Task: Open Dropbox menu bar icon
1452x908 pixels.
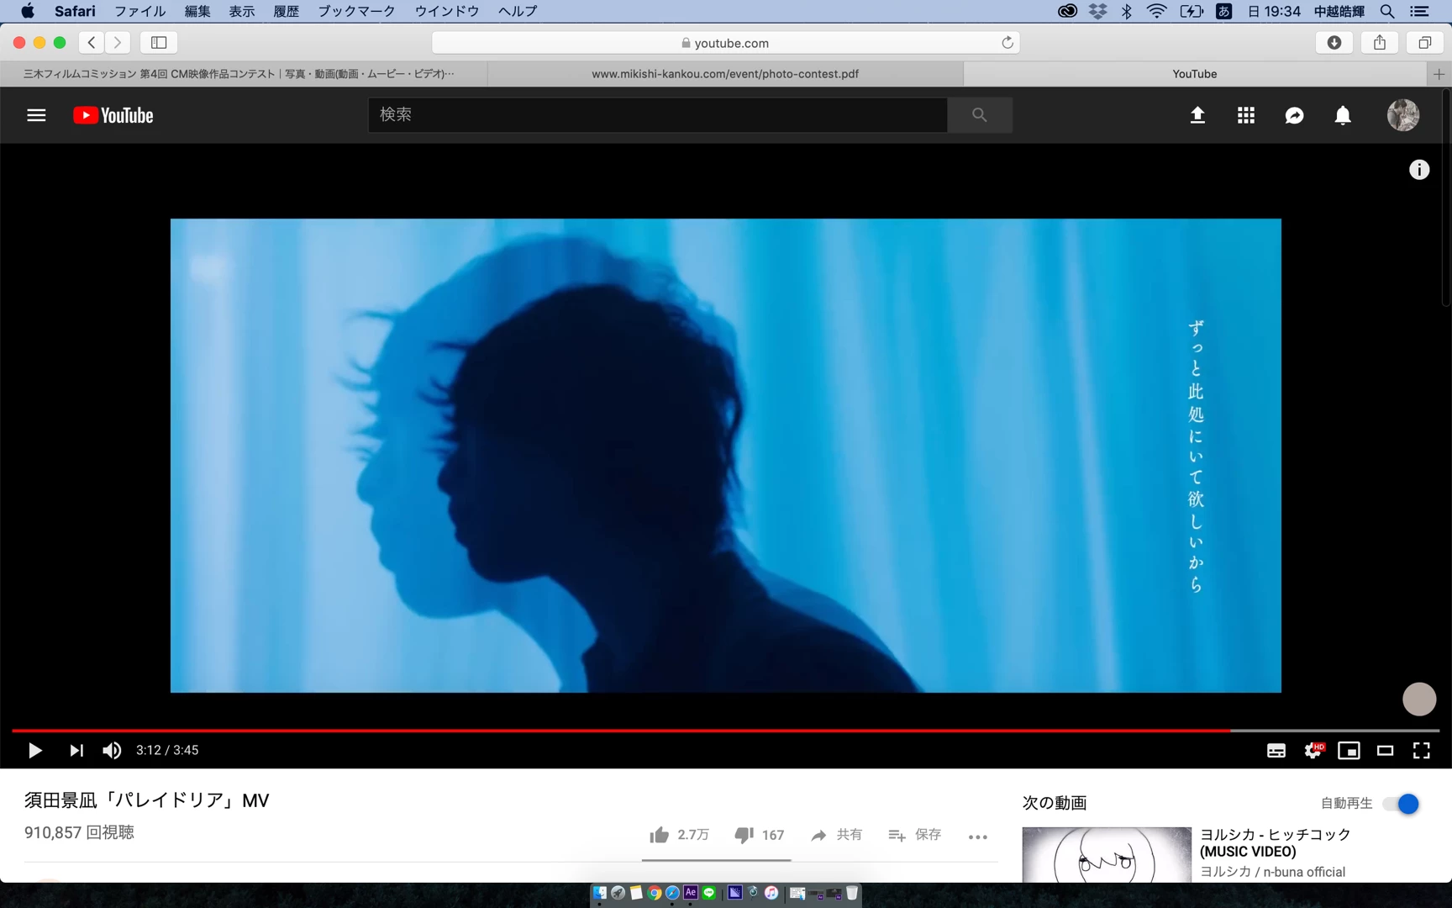Action: (x=1097, y=11)
